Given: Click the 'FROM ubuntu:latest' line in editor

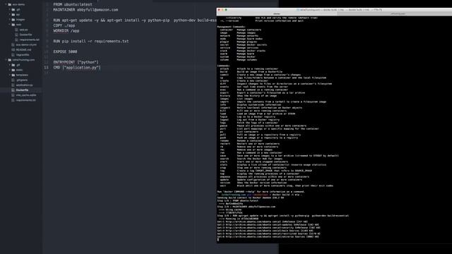Looking at the screenshot, I should coord(73,5).
